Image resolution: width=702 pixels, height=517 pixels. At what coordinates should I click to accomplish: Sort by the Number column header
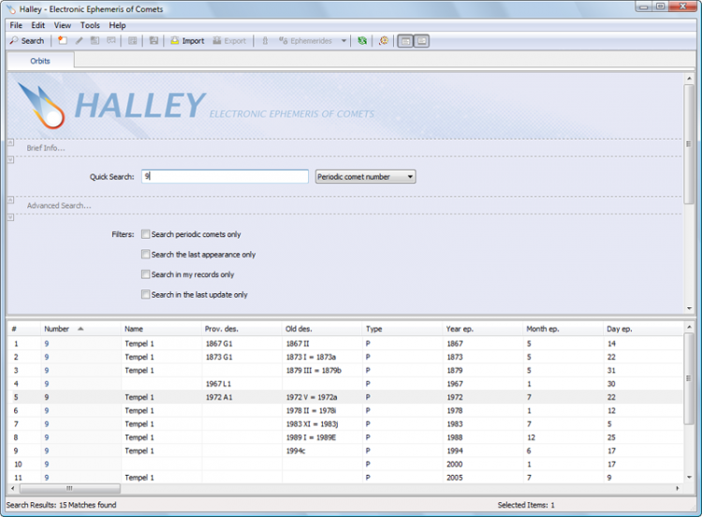80,329
